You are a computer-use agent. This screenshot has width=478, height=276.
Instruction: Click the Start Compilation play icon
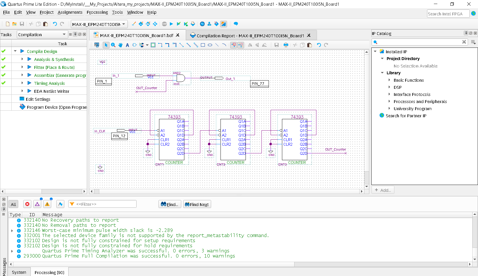(x=171, y=24)
